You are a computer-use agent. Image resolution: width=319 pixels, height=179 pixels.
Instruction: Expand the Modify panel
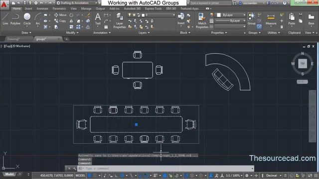point(72,33)
